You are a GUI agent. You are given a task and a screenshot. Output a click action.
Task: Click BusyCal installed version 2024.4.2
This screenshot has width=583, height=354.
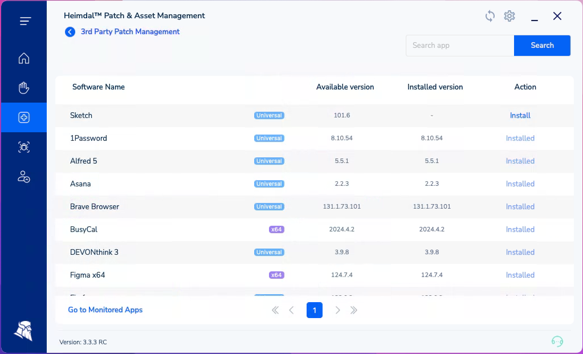431,229
